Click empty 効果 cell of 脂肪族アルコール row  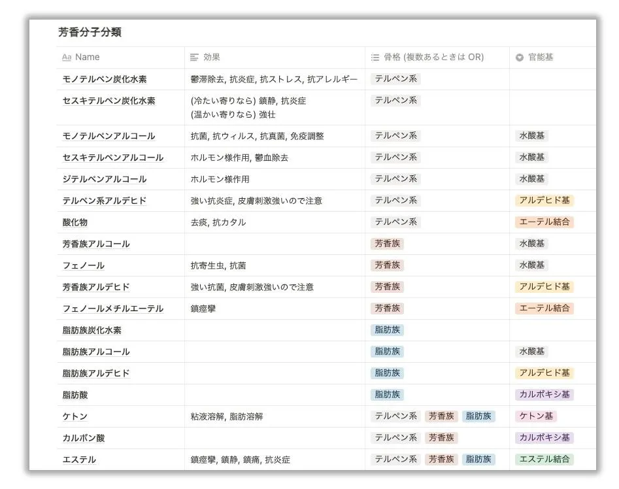275,352
